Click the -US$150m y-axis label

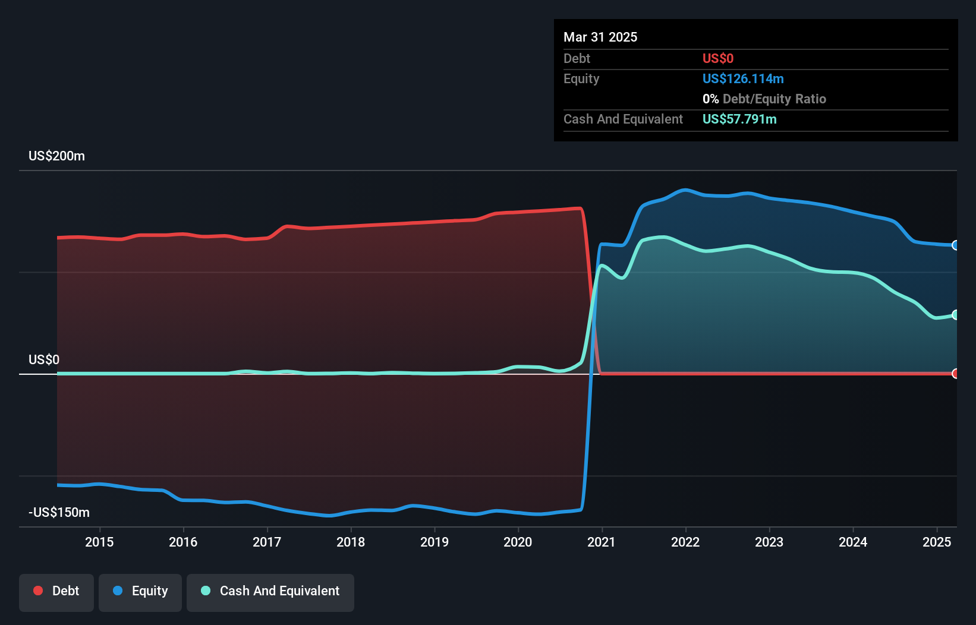(x=59, y=513)
